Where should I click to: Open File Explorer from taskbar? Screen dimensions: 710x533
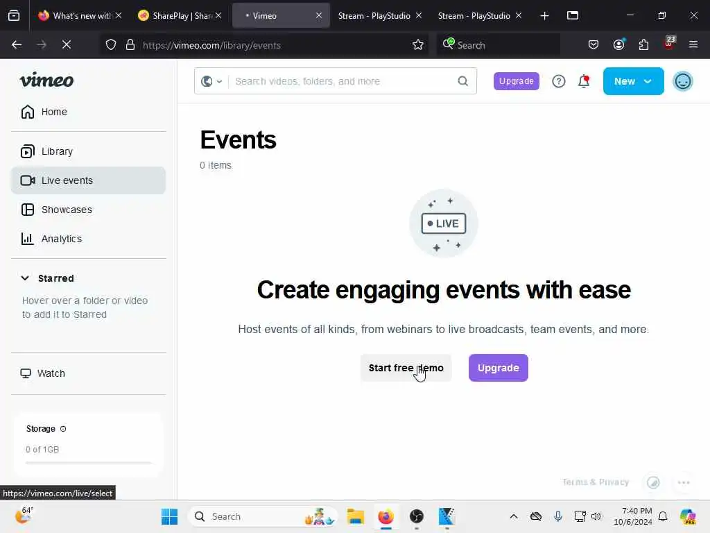pyautogui.click(x=356, y=516)
